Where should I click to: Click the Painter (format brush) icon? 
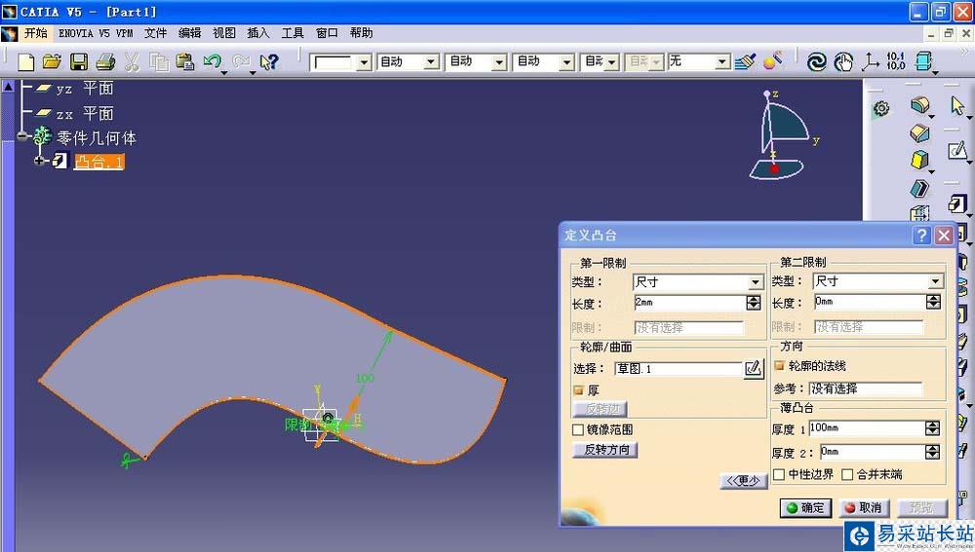745,61
